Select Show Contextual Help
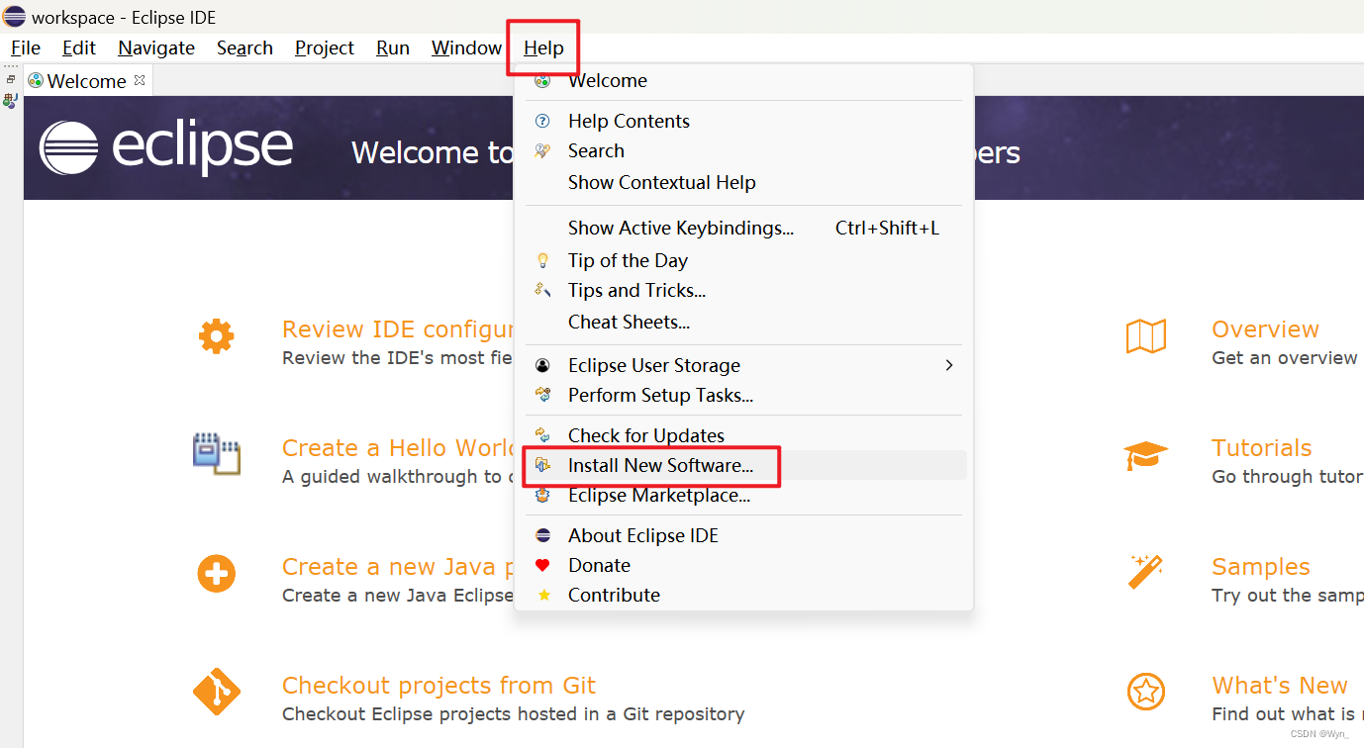 [743, 182]
